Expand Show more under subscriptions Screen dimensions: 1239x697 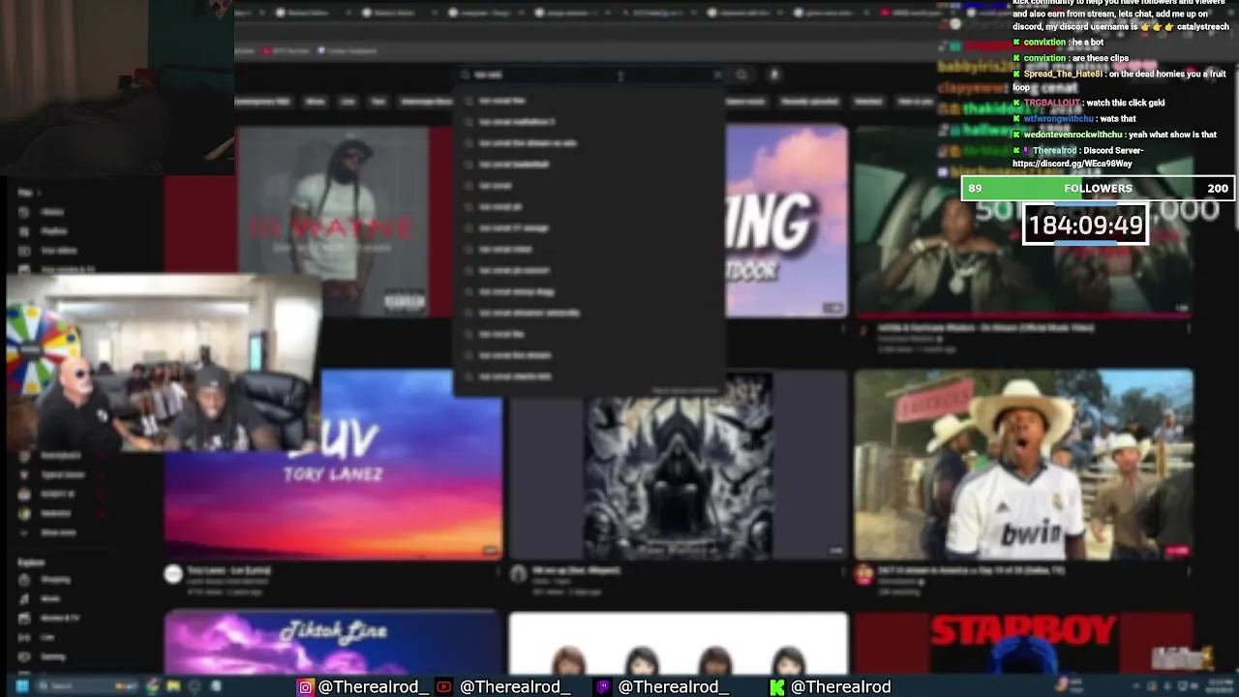[x=56, y=532]
